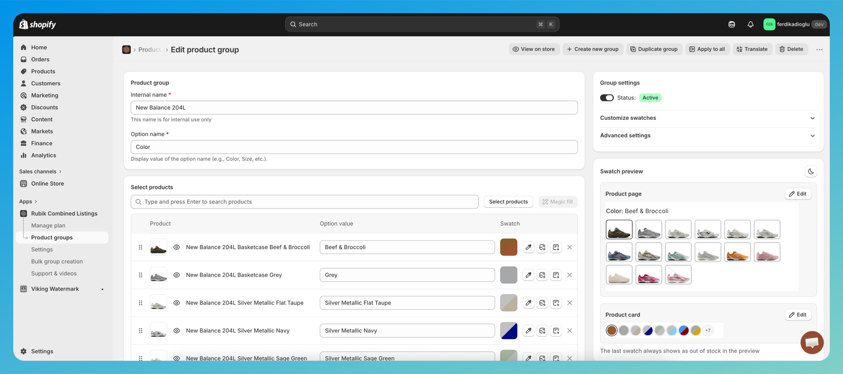Image resolution: width=843 pixels, height=374 pixels.
Task: Expand the Advanced settings section
Action: (x=708, y=136)
